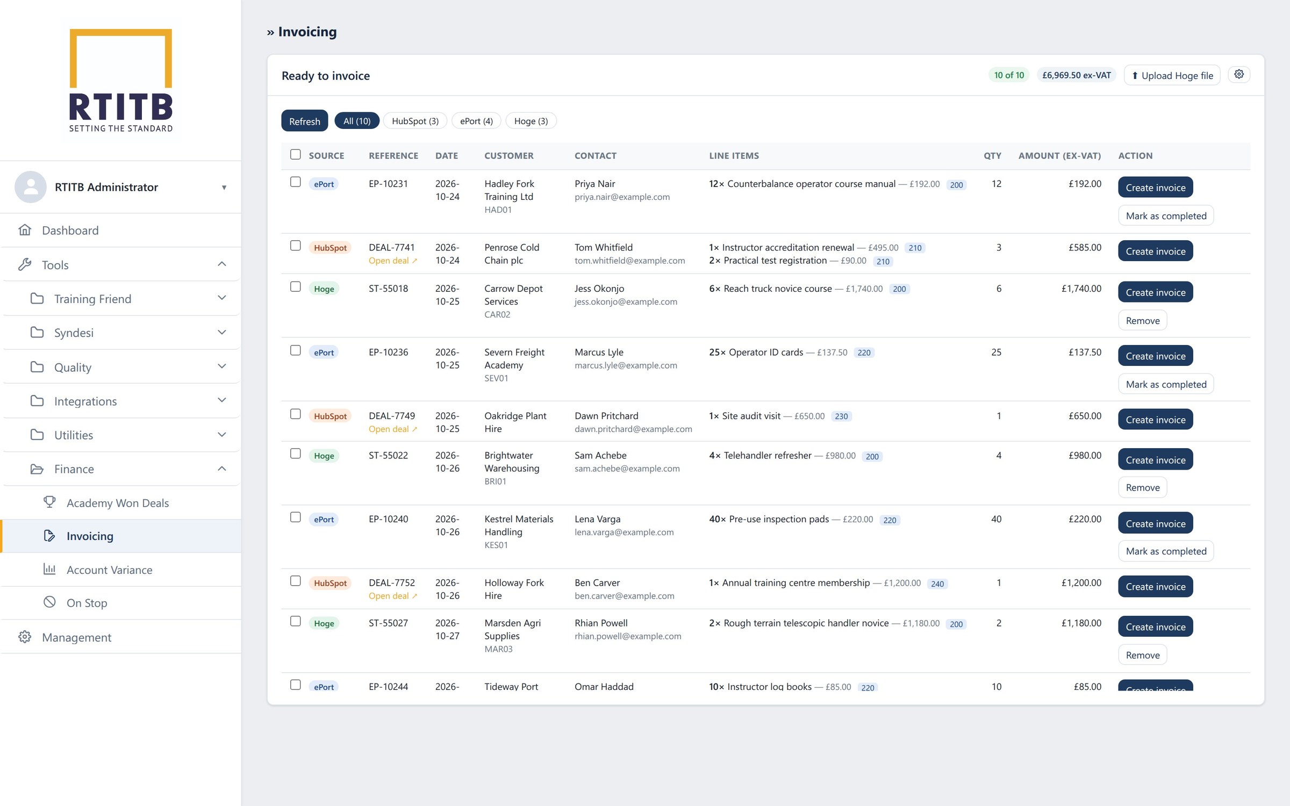Toggle the select-all checkbox in table header
The width and height of the screenshot is (1290, 806).
coord(295,155)
